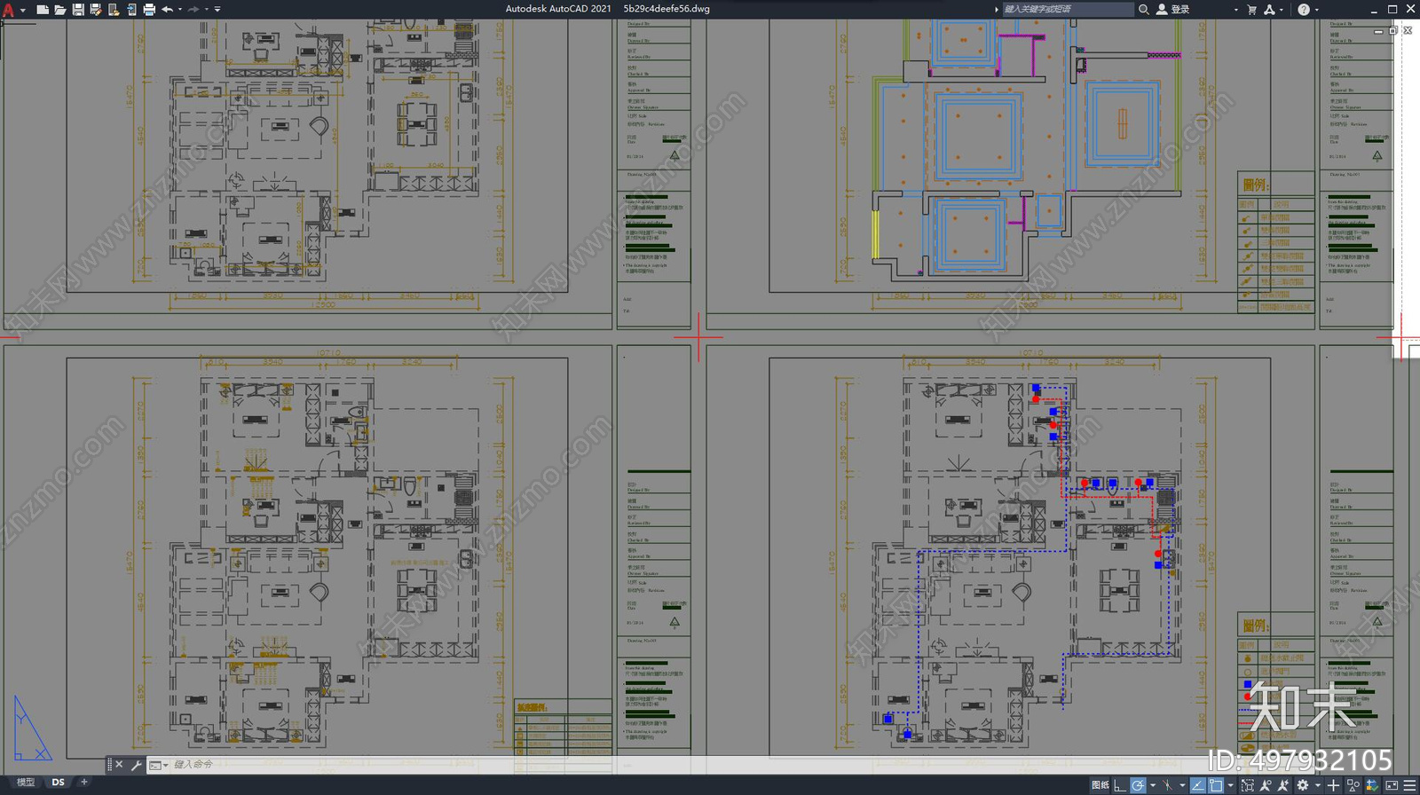Click the Open file folder icon
This screenshot has height=795, width=1420.
click(60, 10)
